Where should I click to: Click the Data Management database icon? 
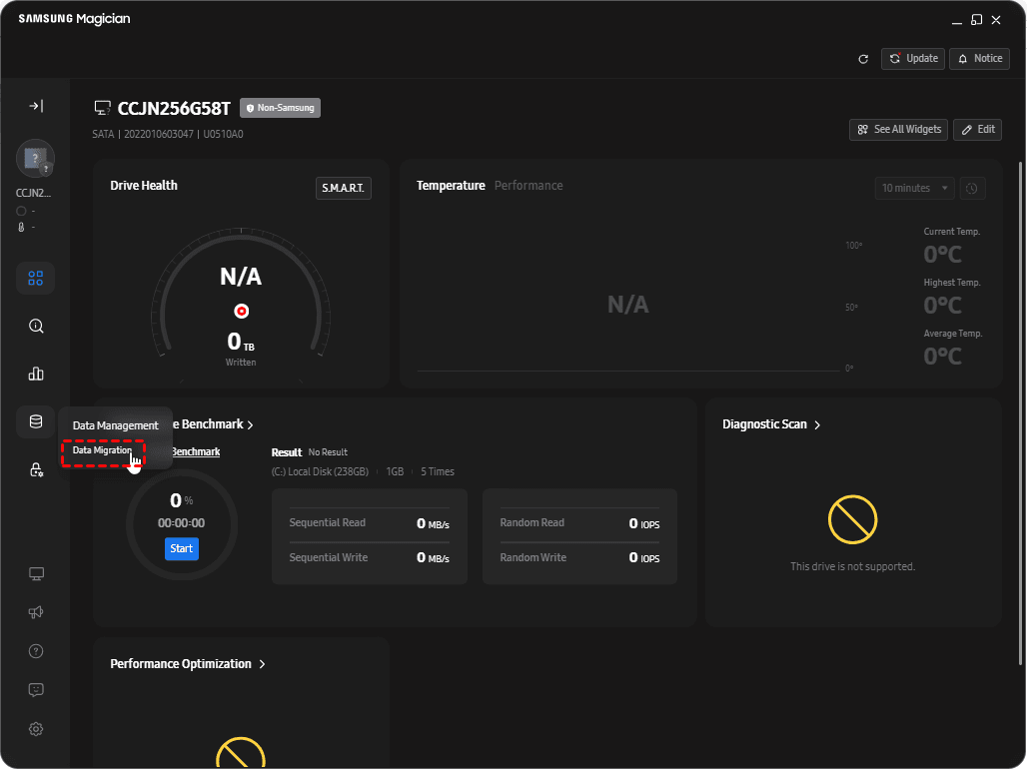36,421
